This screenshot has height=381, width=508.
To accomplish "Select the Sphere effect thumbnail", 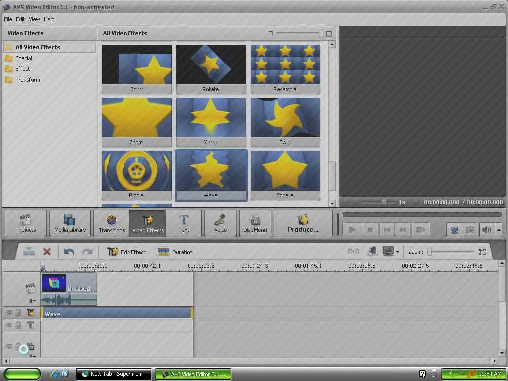I will click(x=285, y=175).
